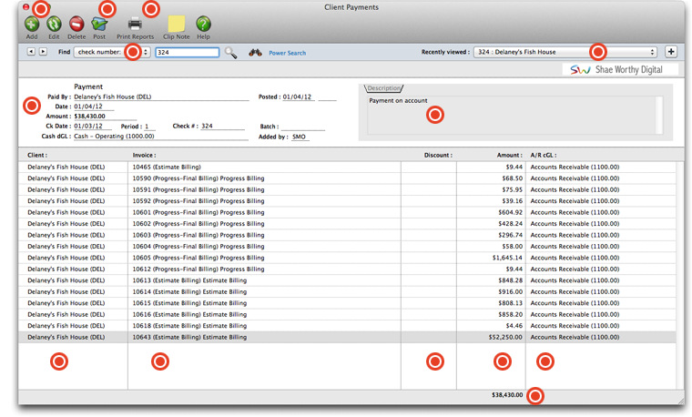Click the plus button beside Recently viewed
This screenshot has width=692, height=417.
tap(671, 52)
